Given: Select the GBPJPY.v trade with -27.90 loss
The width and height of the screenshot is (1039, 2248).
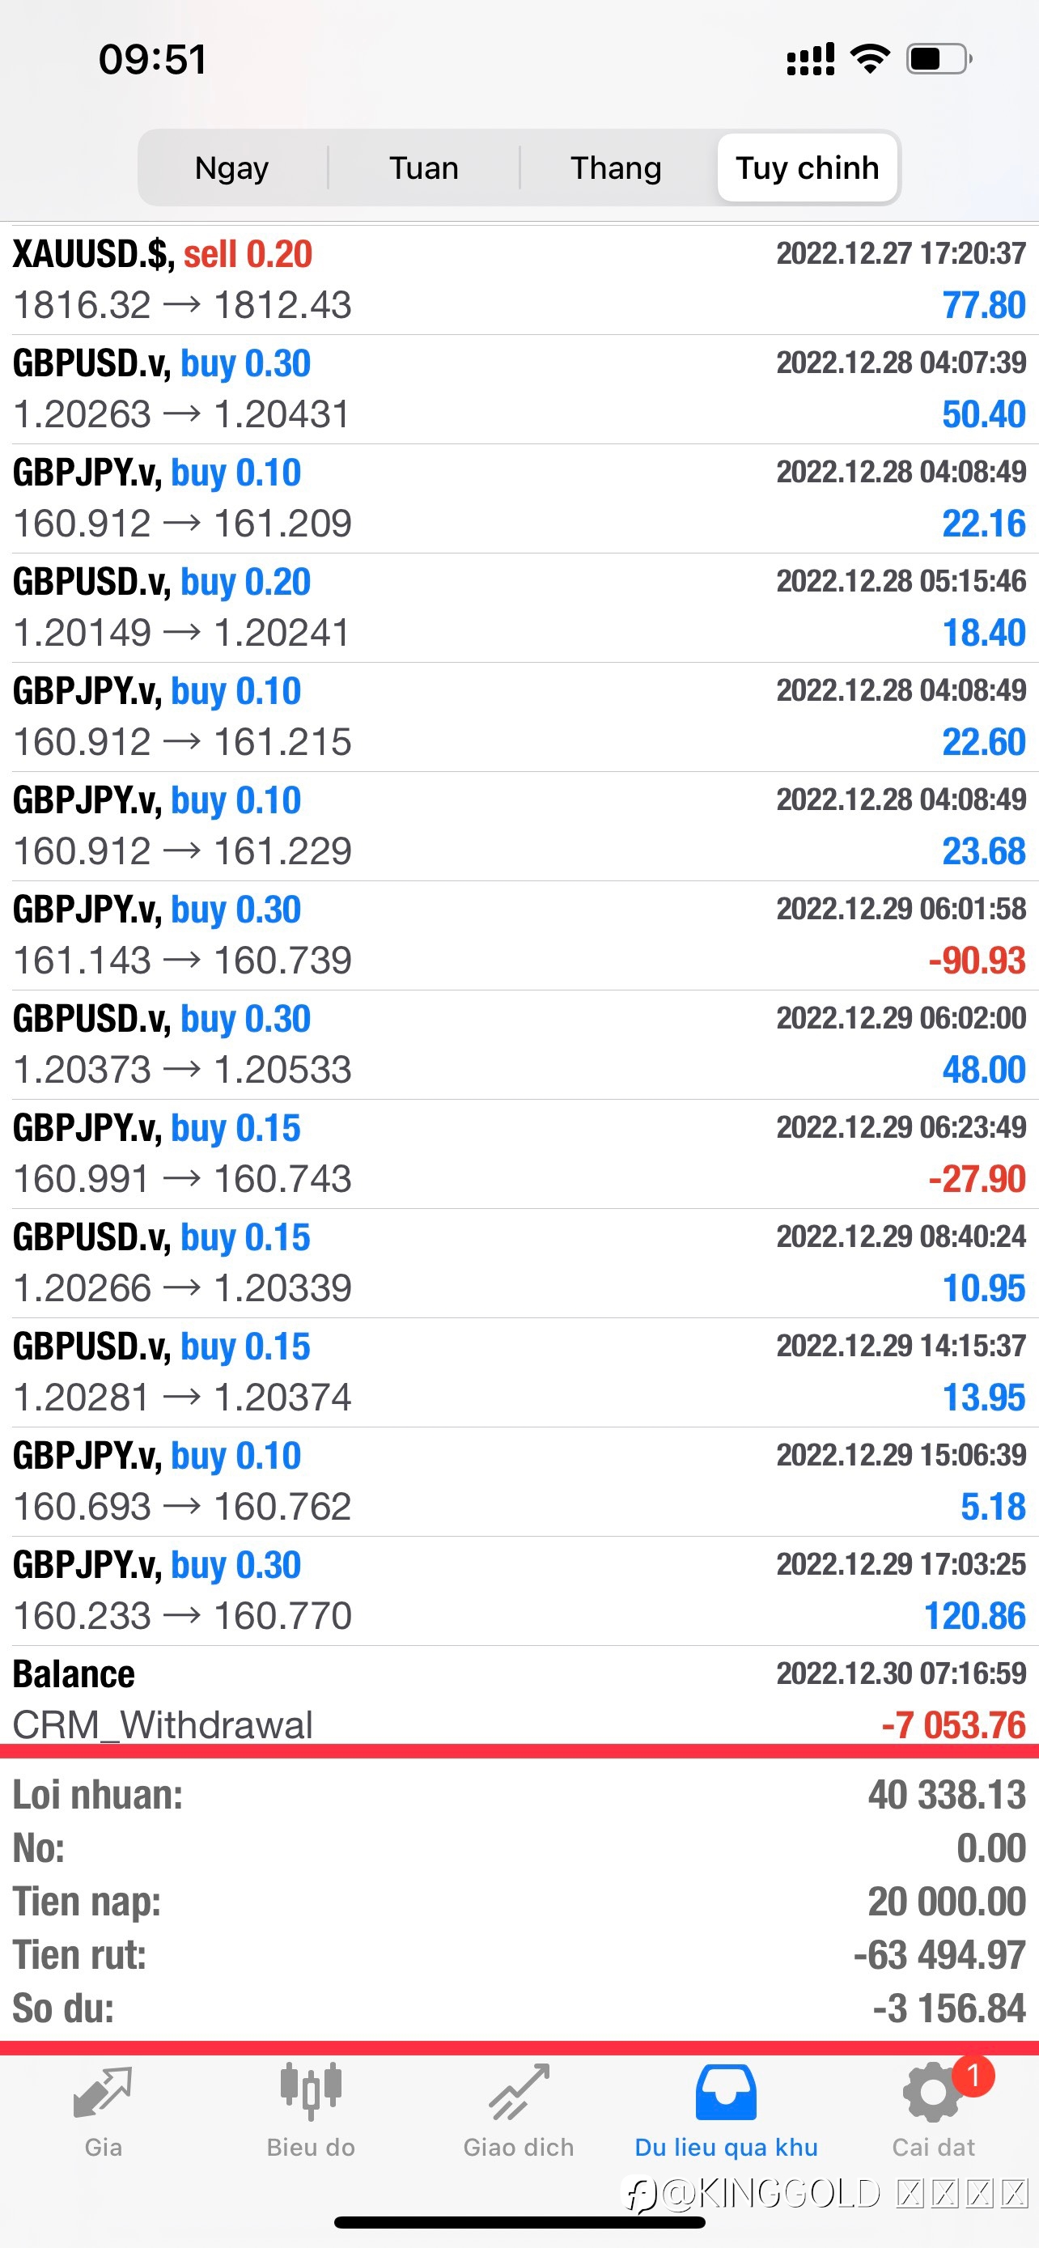Looking at the screenshot, I should pos(519,1154).
